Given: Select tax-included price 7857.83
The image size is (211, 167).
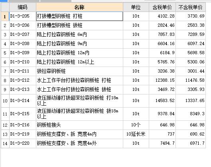Looking at the screenshot, I should point(162,35).
